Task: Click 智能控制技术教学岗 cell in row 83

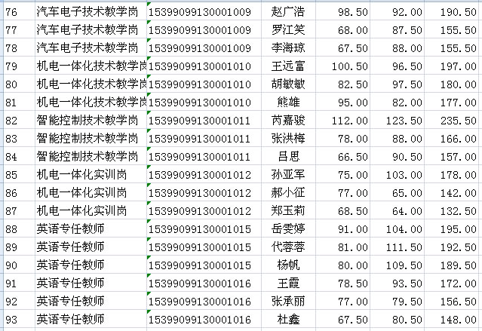Action: 89,139
